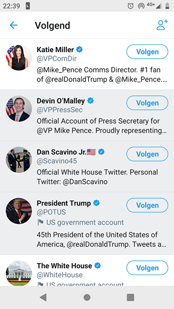Open the @VPPressSec handle
174x309 pixels.
click(60, 110)
